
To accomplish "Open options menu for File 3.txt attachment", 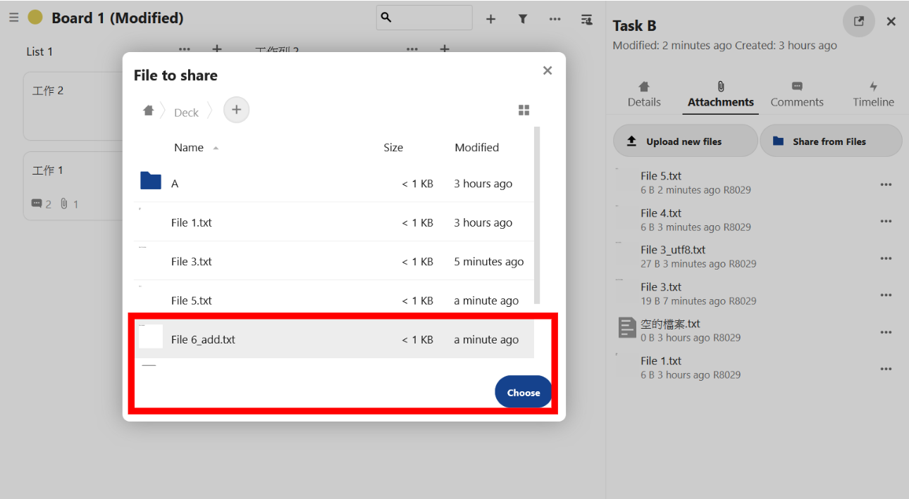I will tap(886, 295).
